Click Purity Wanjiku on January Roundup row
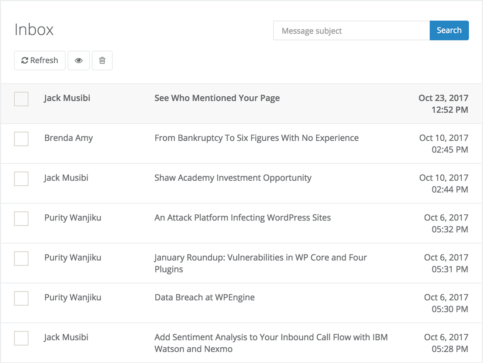The height and width of the screenshot is (363, 483). coord(73,258)
